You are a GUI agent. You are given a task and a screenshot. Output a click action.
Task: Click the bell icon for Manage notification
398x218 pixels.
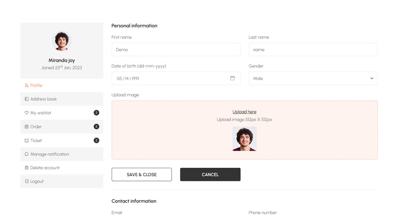[26, 154]
